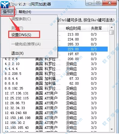The width and height of the screenshot is (119, 134).
Task: Select the 4.2.2.6 DNS row
Action: point(55,59)
